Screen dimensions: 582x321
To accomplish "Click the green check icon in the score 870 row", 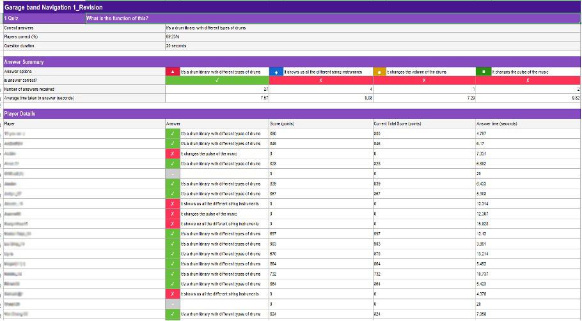I will pos(173,254).
